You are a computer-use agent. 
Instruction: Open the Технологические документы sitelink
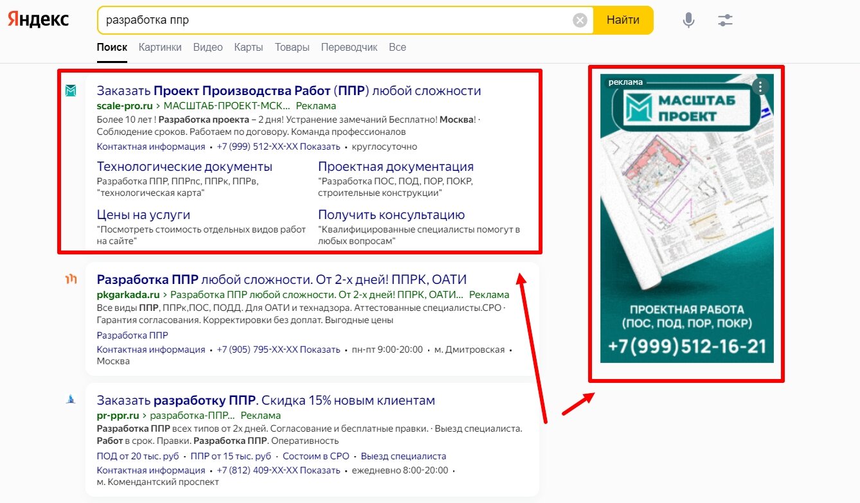[184, 166]
